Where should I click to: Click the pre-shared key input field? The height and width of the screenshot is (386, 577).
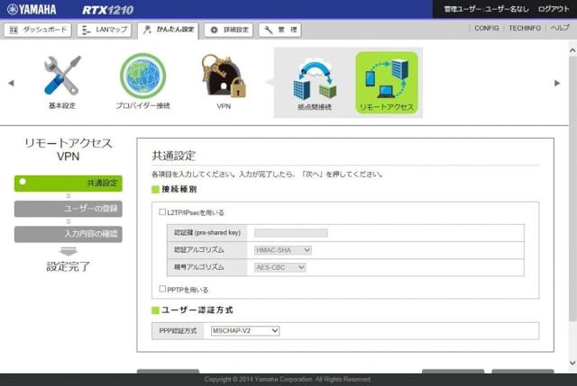[290, 233]
